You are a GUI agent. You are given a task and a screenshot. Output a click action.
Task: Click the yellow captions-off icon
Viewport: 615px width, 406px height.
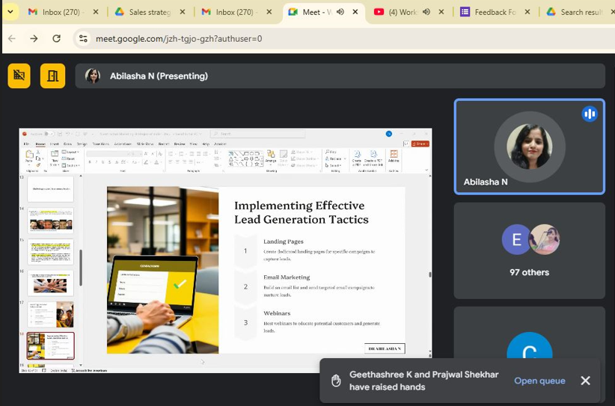(x=19, y=76)
